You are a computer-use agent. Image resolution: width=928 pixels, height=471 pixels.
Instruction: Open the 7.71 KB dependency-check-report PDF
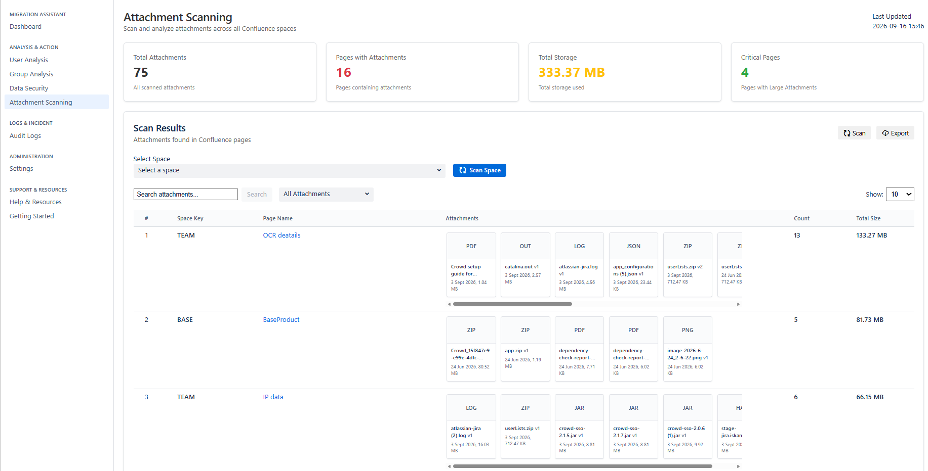coord(580,349)
